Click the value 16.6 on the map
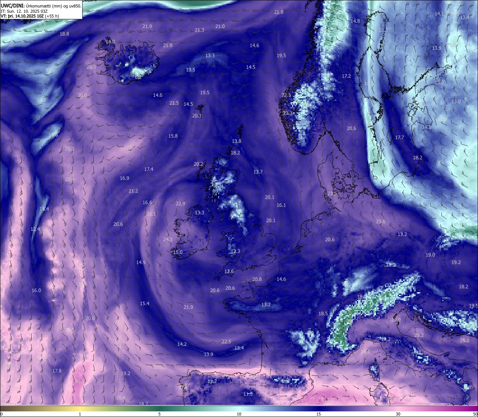 click(x=147, y=202)
